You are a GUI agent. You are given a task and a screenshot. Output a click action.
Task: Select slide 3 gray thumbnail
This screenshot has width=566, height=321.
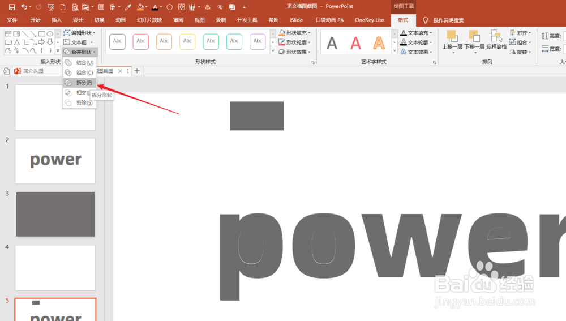pyautogui.click(x=55, y=215)
